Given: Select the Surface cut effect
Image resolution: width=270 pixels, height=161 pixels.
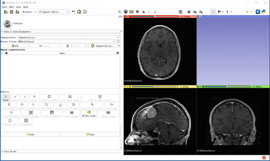Looking at the screenshot, I should tap(10, 122).
